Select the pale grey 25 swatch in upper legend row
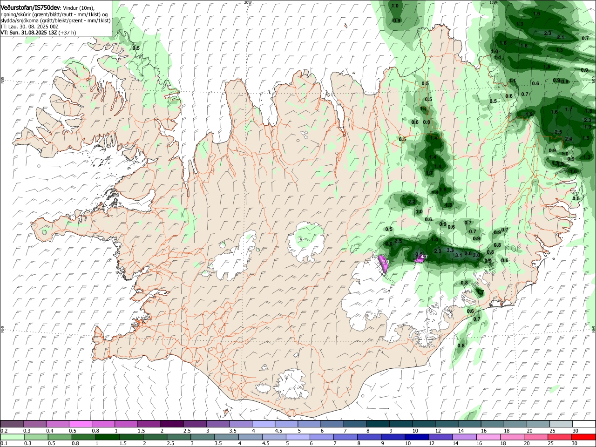The image size is (596, 447). [560, 424]
